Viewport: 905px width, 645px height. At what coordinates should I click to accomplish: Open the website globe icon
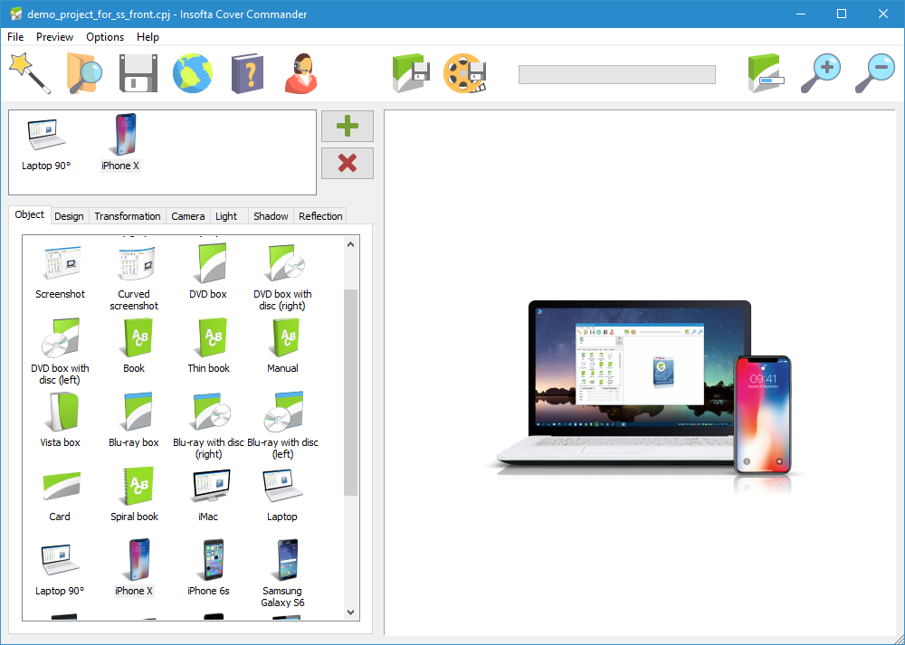click(x=193, y=73)
